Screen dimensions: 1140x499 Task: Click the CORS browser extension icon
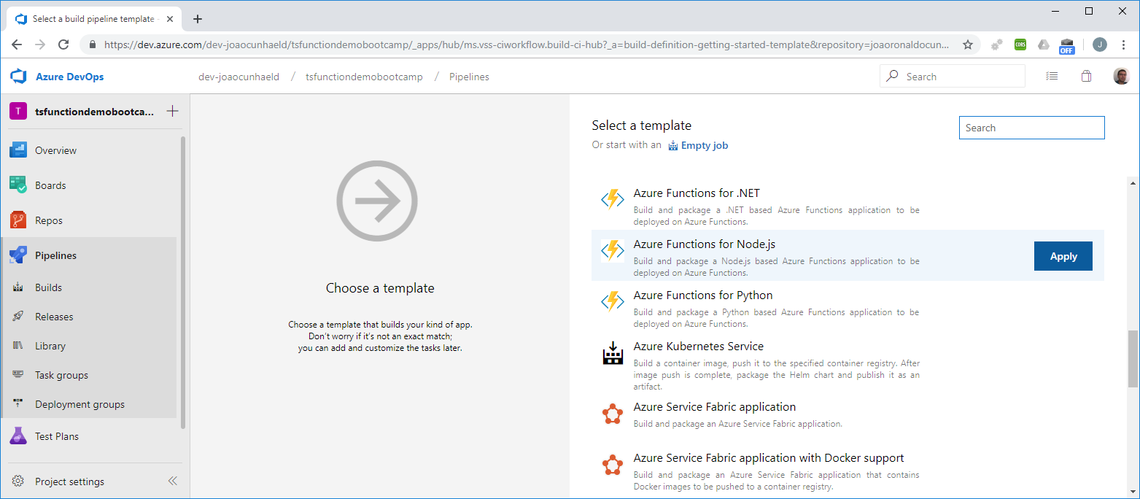(1020, 45)
